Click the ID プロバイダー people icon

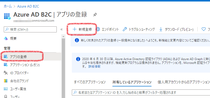pyautogui.click(x=6, y=73)
